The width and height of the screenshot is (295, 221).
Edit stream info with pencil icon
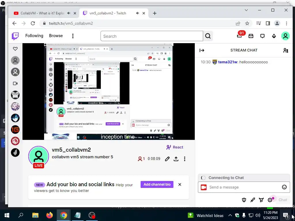pyautogui.click(x=167, y=159)
